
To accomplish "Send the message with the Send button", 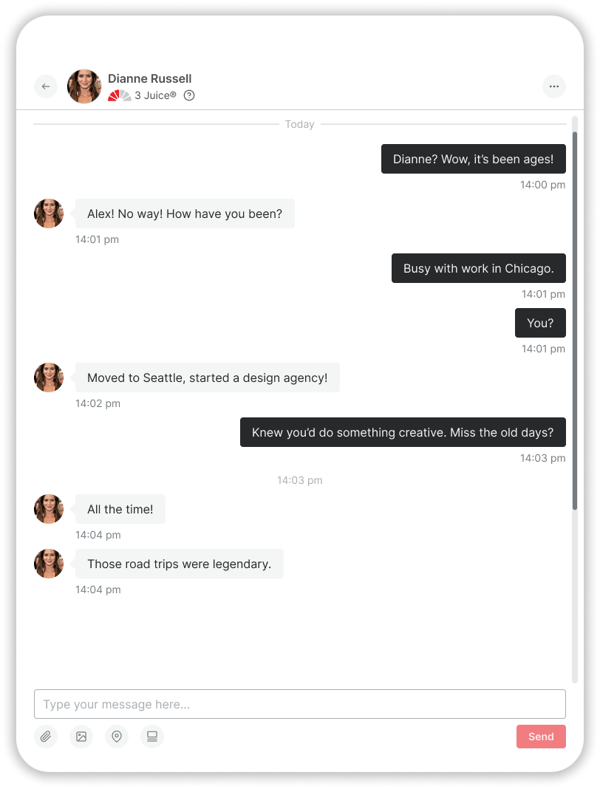I will click(x=541, y=737).
